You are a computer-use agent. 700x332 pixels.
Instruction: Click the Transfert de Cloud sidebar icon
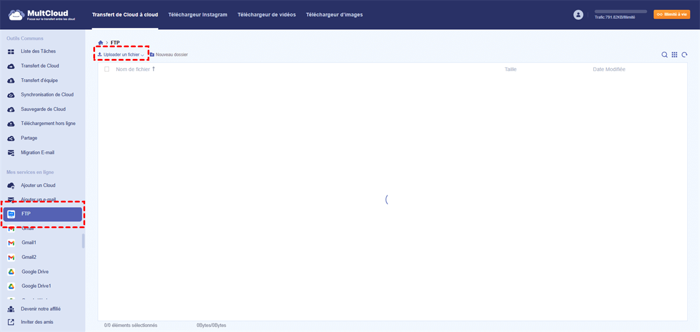pos(10,66)
